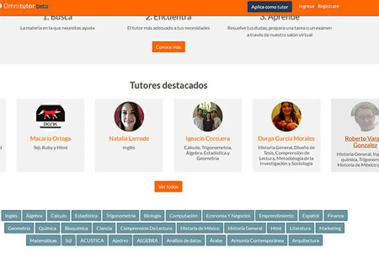
Task: Select the Inglés subject tag
Action: pyautogui.click(x=11, y=216)
